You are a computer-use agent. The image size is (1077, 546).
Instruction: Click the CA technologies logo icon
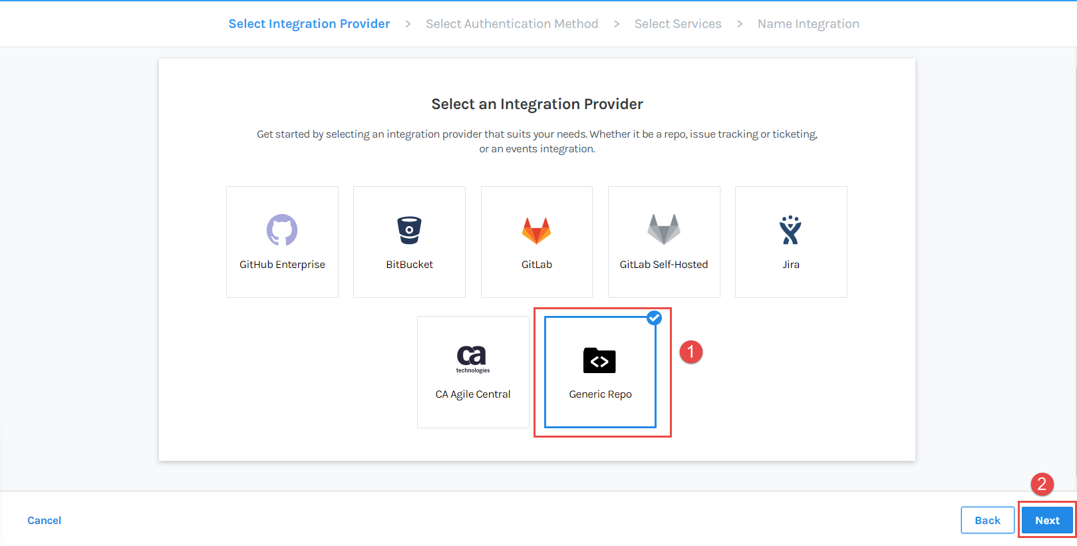coord(472,359)
